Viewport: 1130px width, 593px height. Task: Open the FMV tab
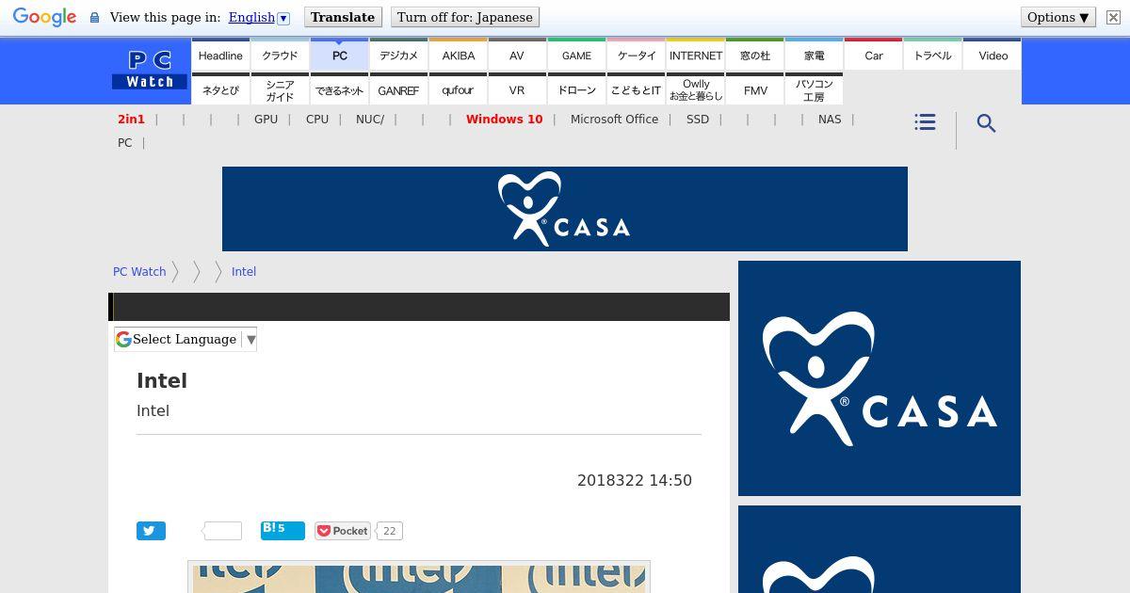click(x=754, y=90)
